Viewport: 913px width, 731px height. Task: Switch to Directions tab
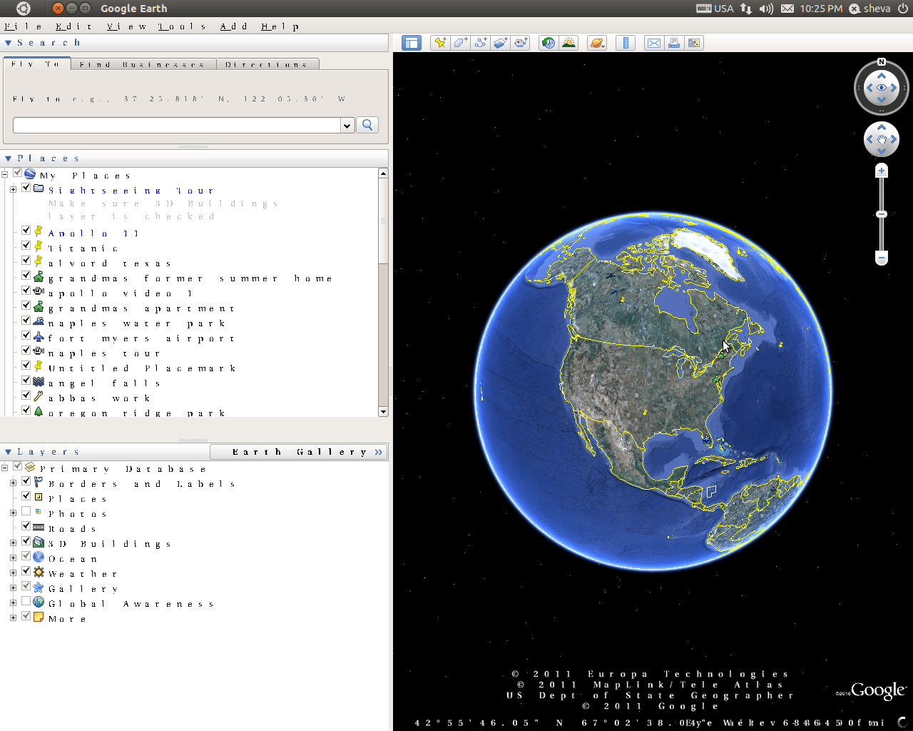(x=267, y=64)
